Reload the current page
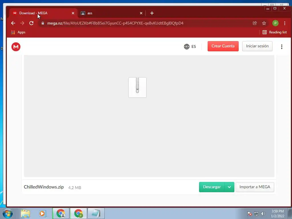 pyautogui.click(x=31, y=23)
